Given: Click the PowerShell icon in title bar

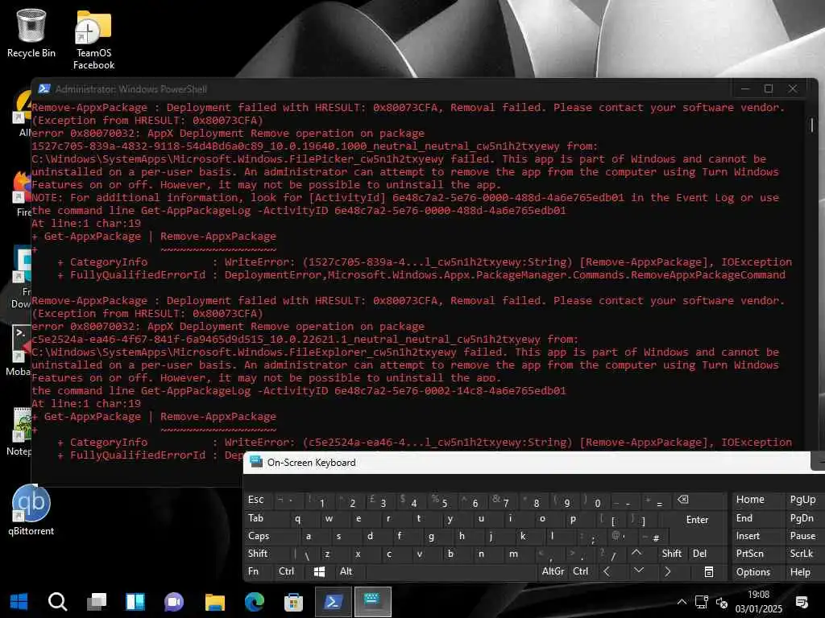Looking at the screenshot, I should pos(44,89).
